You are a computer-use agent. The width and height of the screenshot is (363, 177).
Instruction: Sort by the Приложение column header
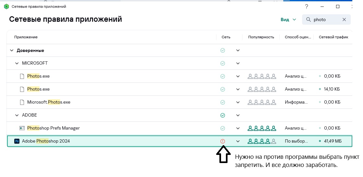point(26,37)
